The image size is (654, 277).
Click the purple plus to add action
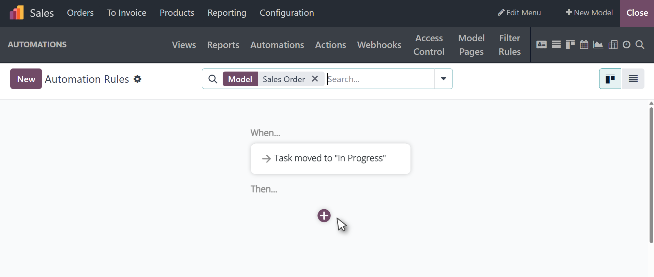pyautogui.click(x=324, y=216)
